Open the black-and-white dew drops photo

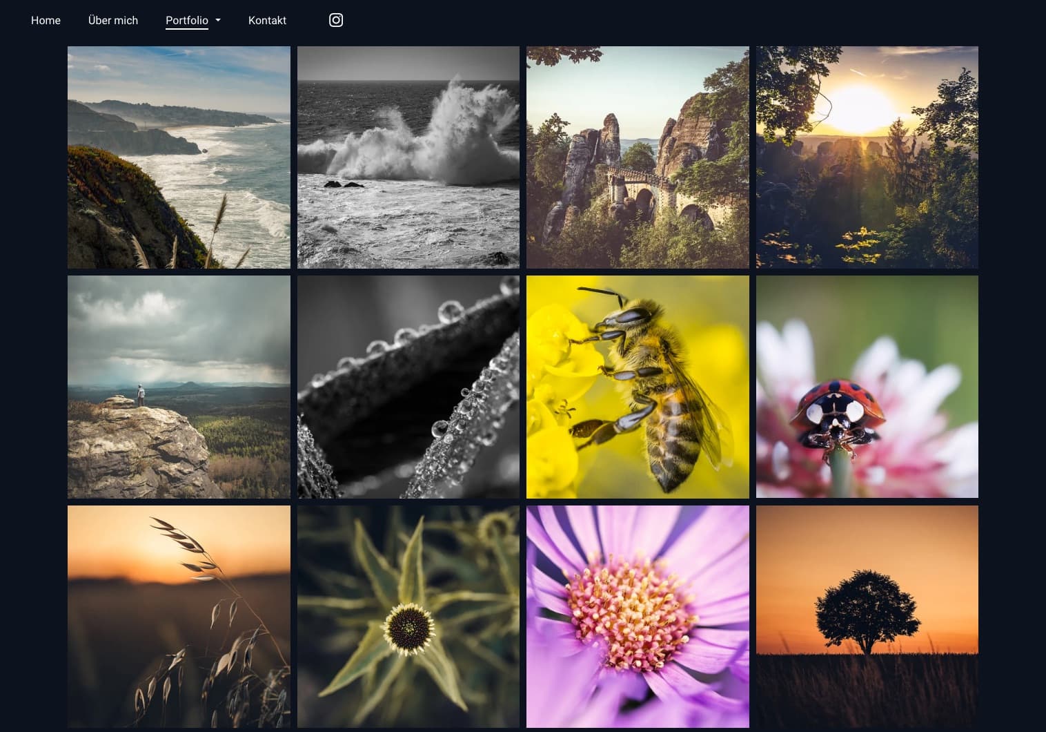[x=408, y=387]
